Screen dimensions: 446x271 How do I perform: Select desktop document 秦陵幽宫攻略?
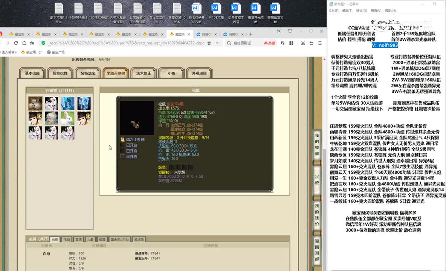[275, 13]
